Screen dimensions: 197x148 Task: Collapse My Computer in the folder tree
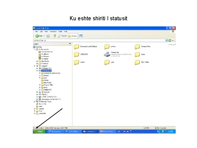pyautogui.click(x=34, y=66)
